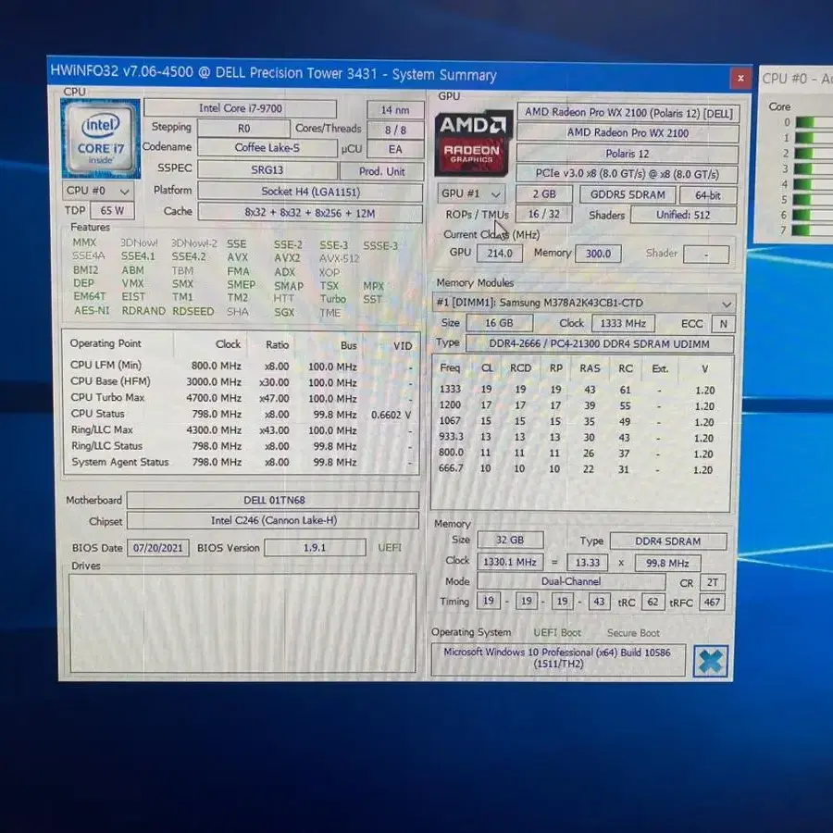833x833 pixels.
Task: Click the "14 nm" technology field
Action: (395, 110)
